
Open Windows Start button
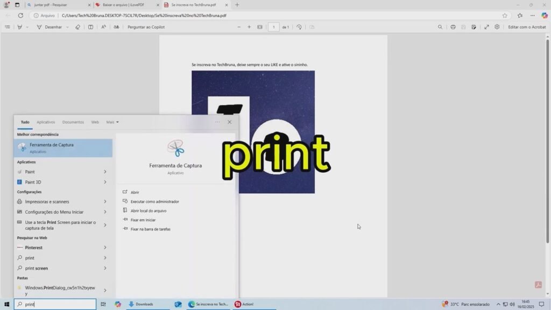coord(6,305)
